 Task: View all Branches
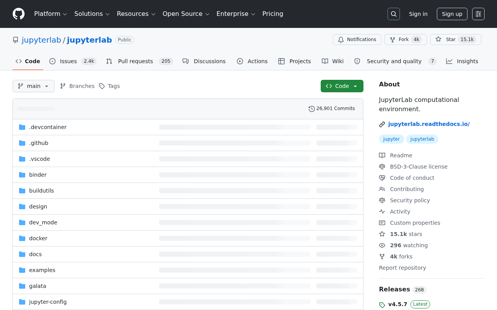pyautogui.click(x=77, y=86)
